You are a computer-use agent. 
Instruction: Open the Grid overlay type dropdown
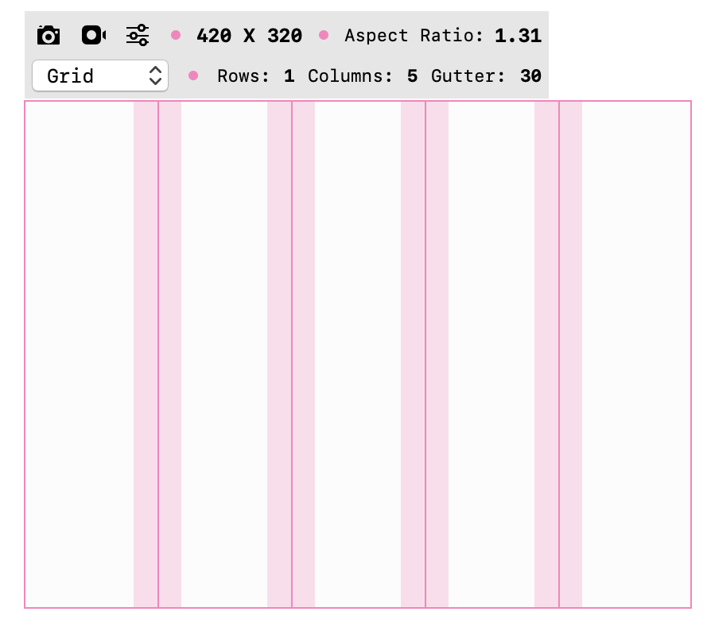pyautogui.click(x=100, y=75)
